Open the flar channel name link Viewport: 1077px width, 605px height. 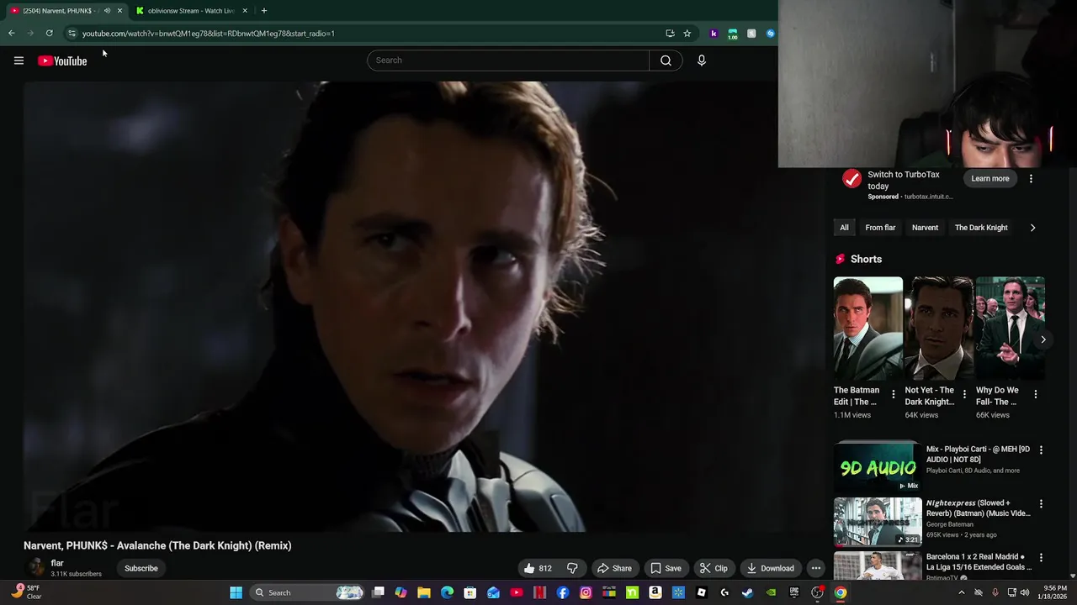click(57, 563)
